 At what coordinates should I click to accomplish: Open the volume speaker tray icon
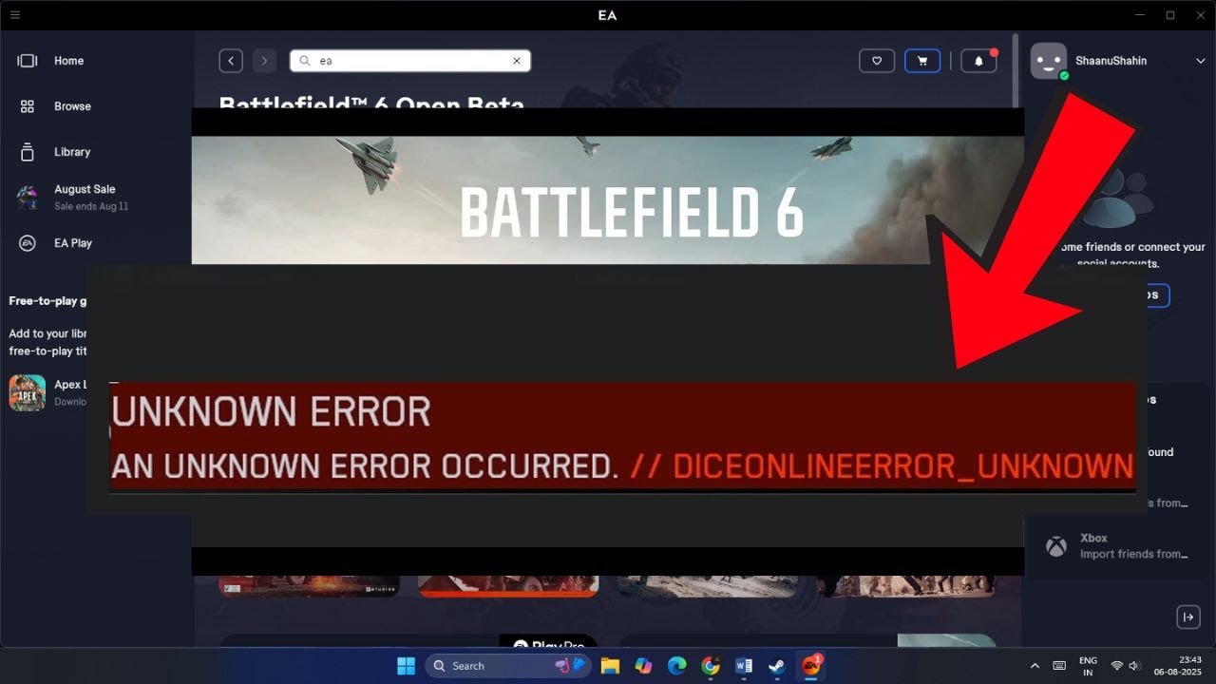click(x=1135, y=666)
